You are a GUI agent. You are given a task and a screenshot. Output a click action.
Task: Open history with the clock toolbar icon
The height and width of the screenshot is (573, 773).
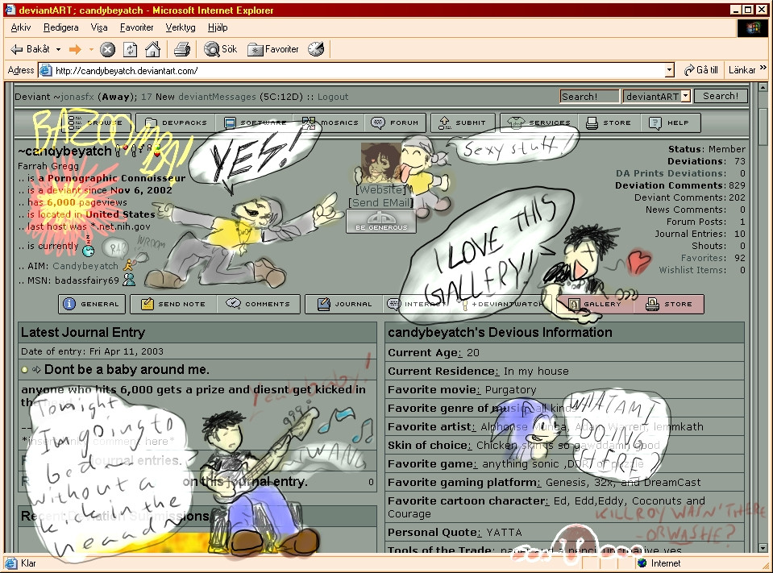click(316, 49)
